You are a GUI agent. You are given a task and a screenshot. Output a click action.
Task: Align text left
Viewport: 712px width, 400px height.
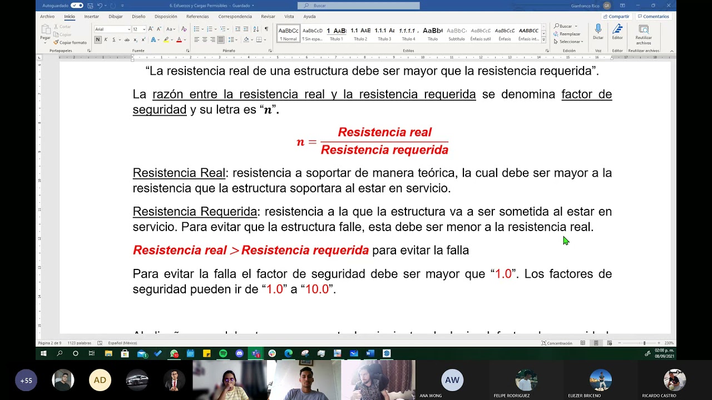(x=196, y=39)
